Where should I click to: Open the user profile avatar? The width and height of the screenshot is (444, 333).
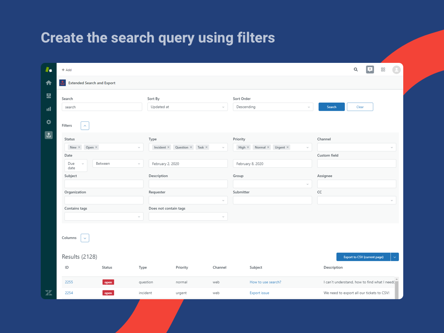(396, 69)
